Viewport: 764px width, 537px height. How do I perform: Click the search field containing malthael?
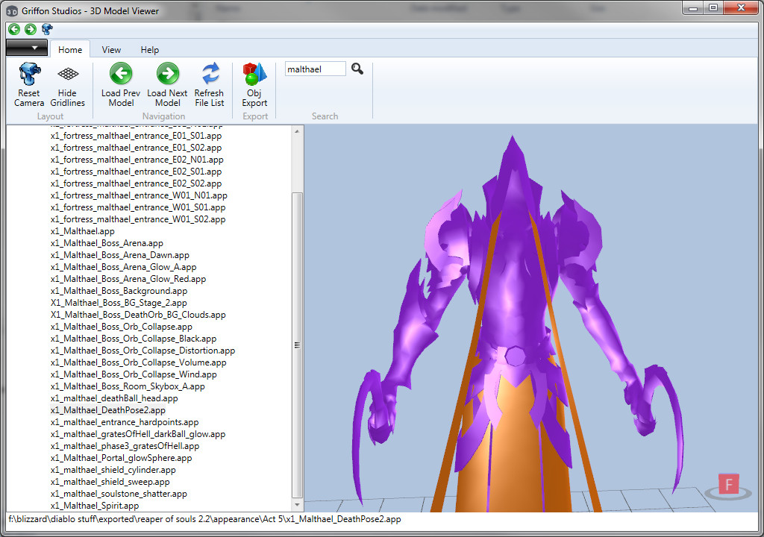point(316,69)
